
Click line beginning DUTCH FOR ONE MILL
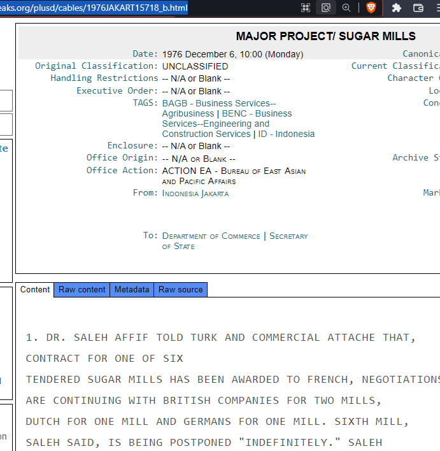click(x=217, y=421)
